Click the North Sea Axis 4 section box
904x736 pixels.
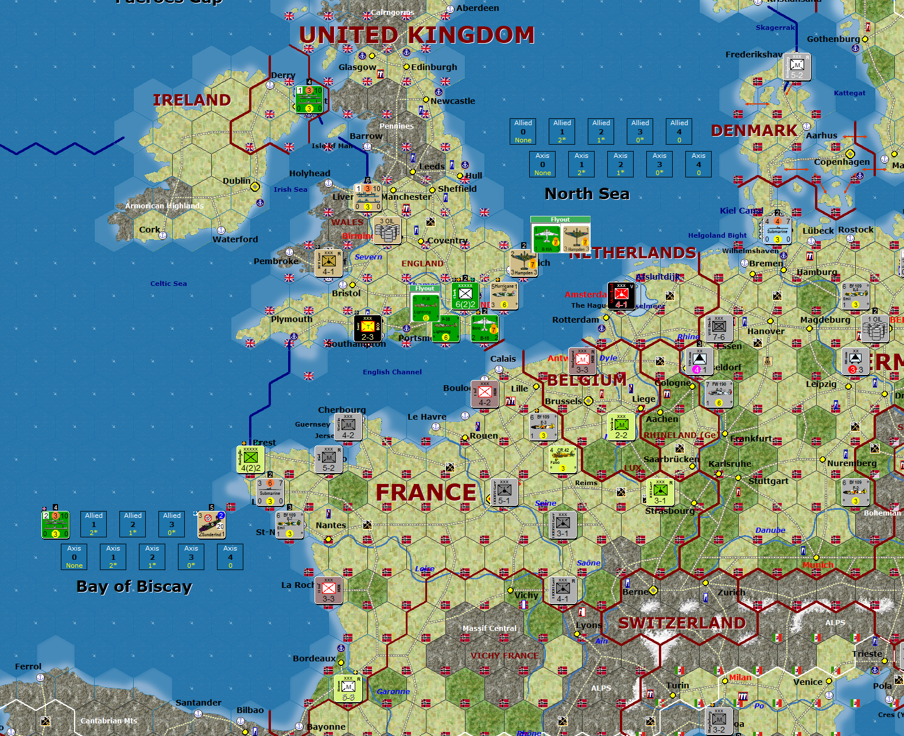pos(699,164)
